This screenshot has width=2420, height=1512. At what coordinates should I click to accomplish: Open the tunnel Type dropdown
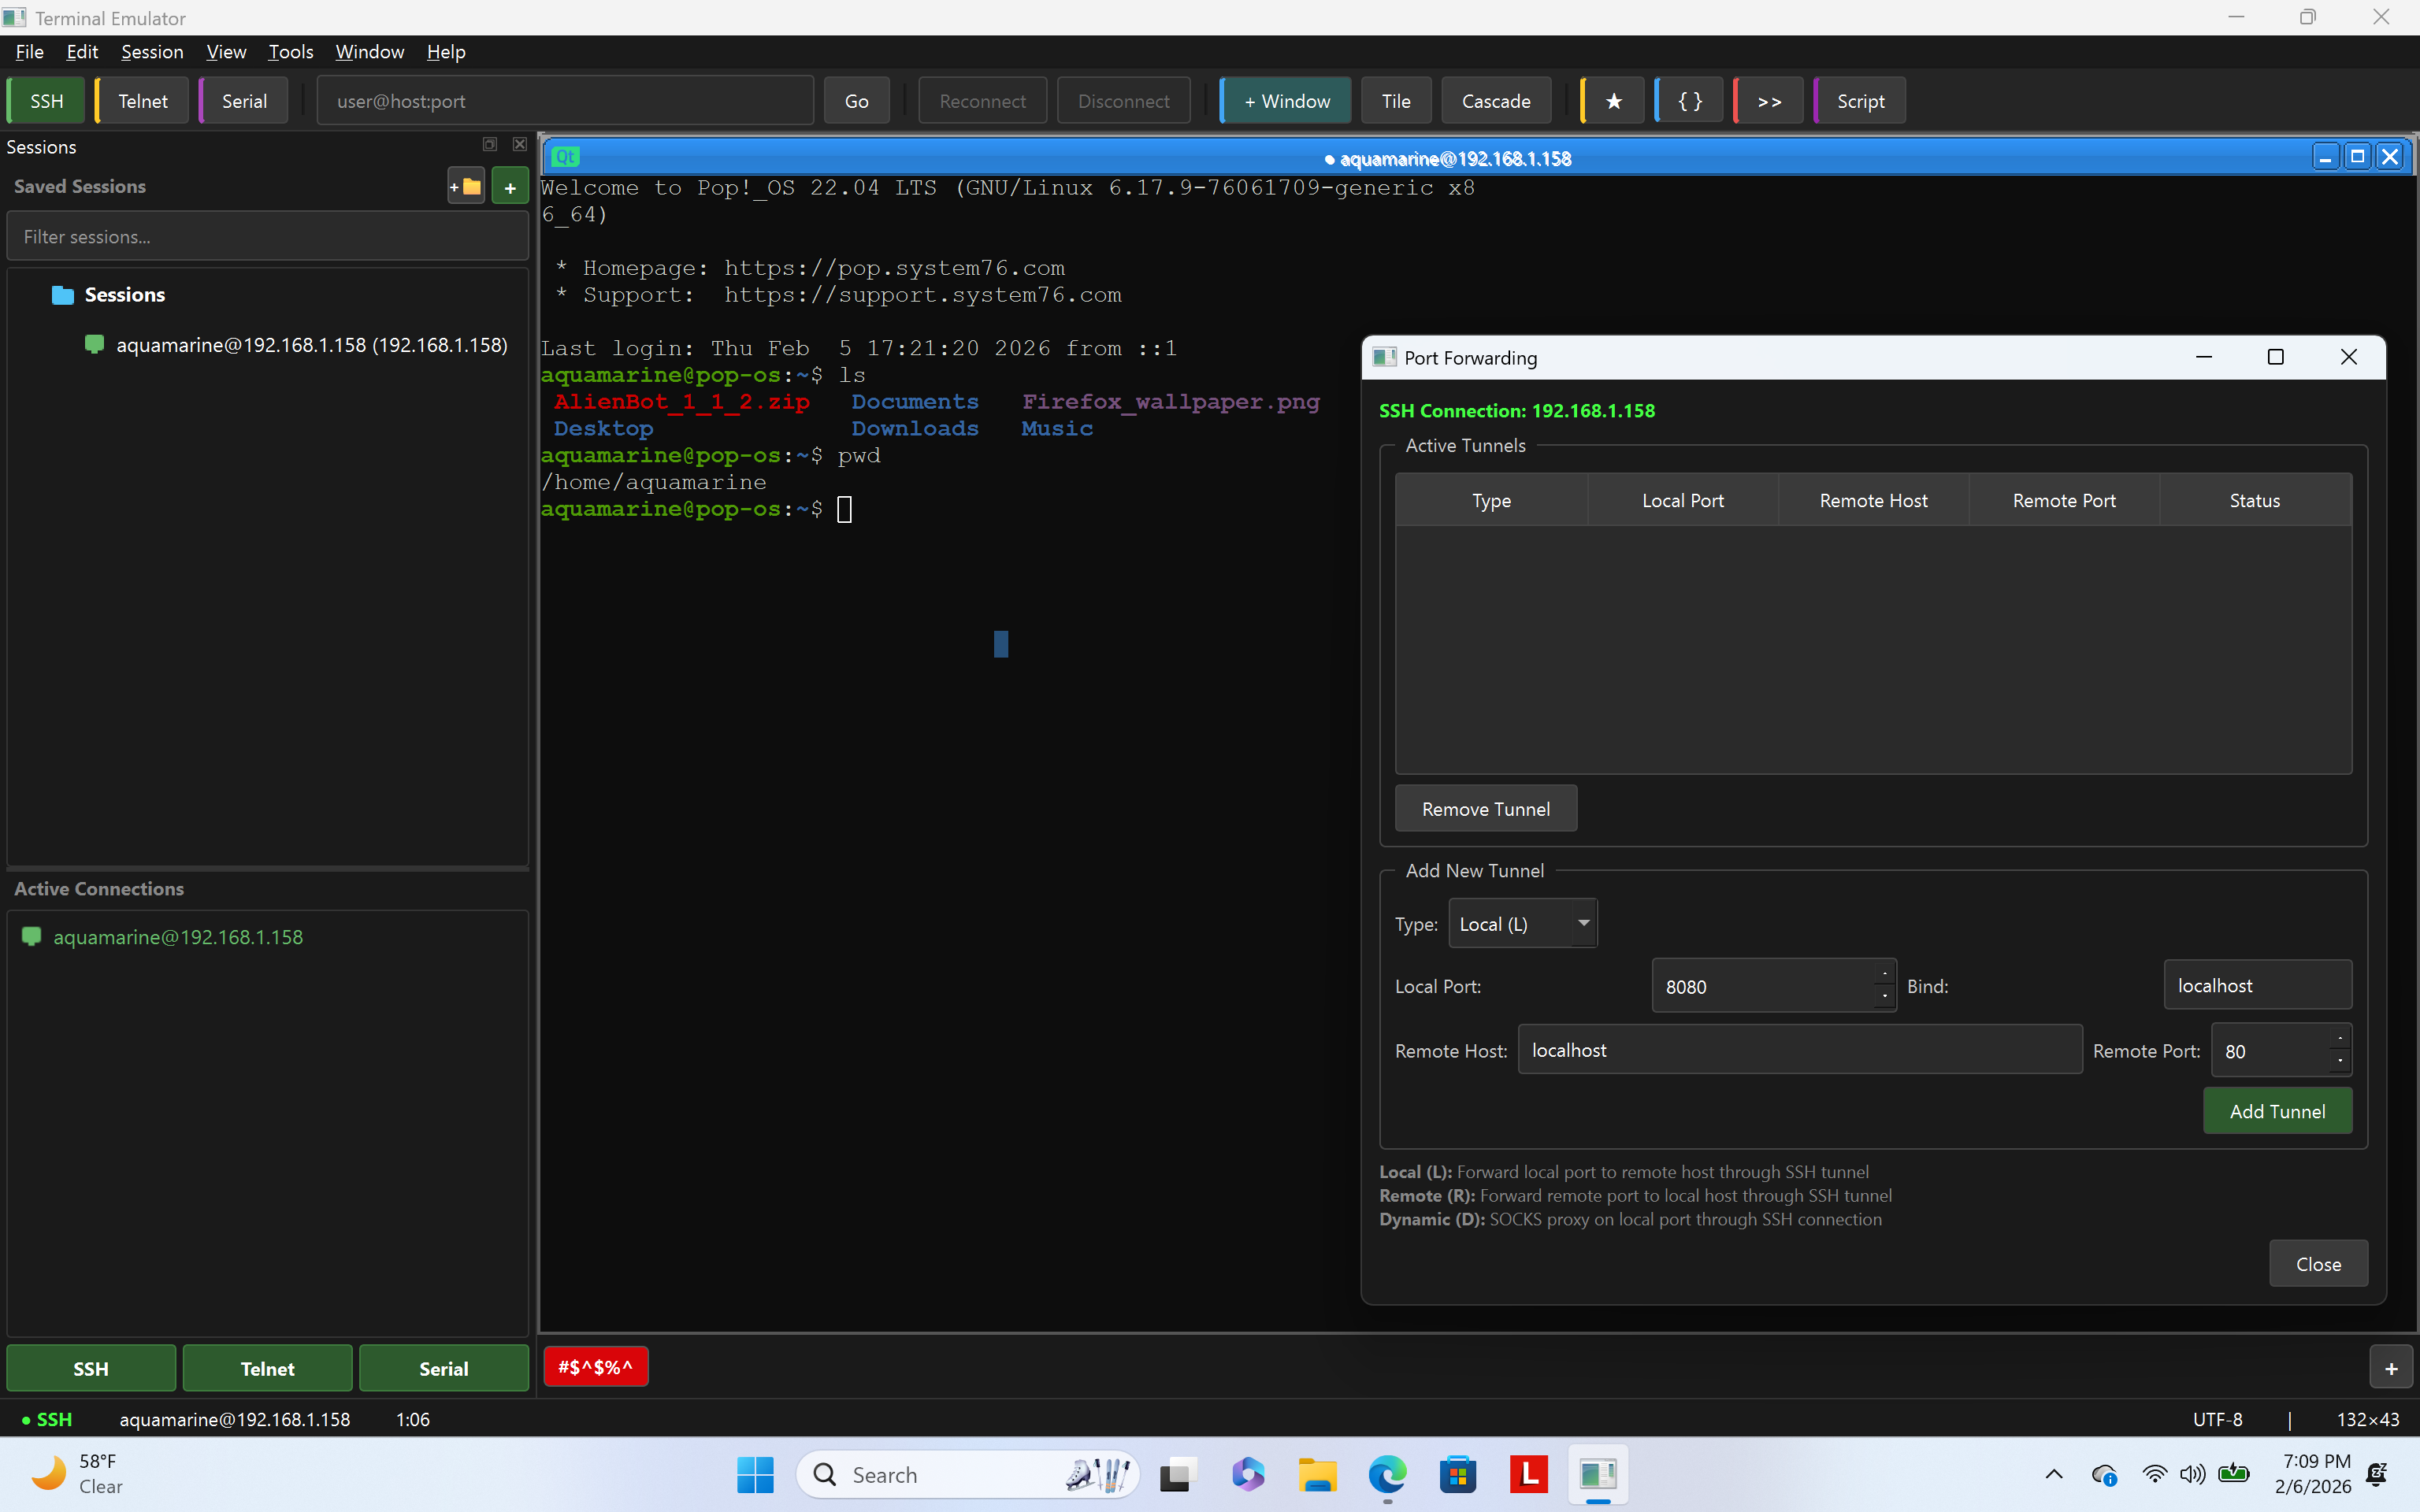(1522, 924)
